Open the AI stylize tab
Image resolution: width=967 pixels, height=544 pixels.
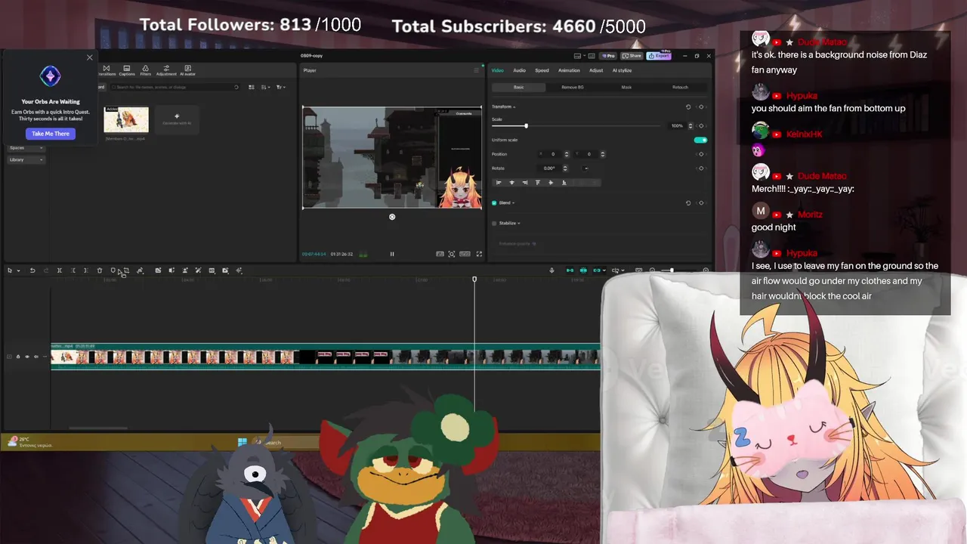(622, 70)
